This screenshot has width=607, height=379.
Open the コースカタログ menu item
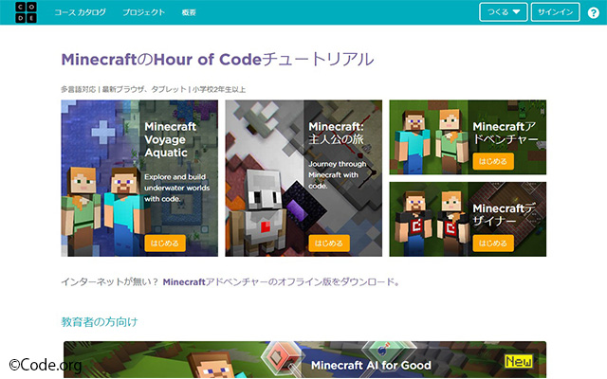tap(80, 12)
